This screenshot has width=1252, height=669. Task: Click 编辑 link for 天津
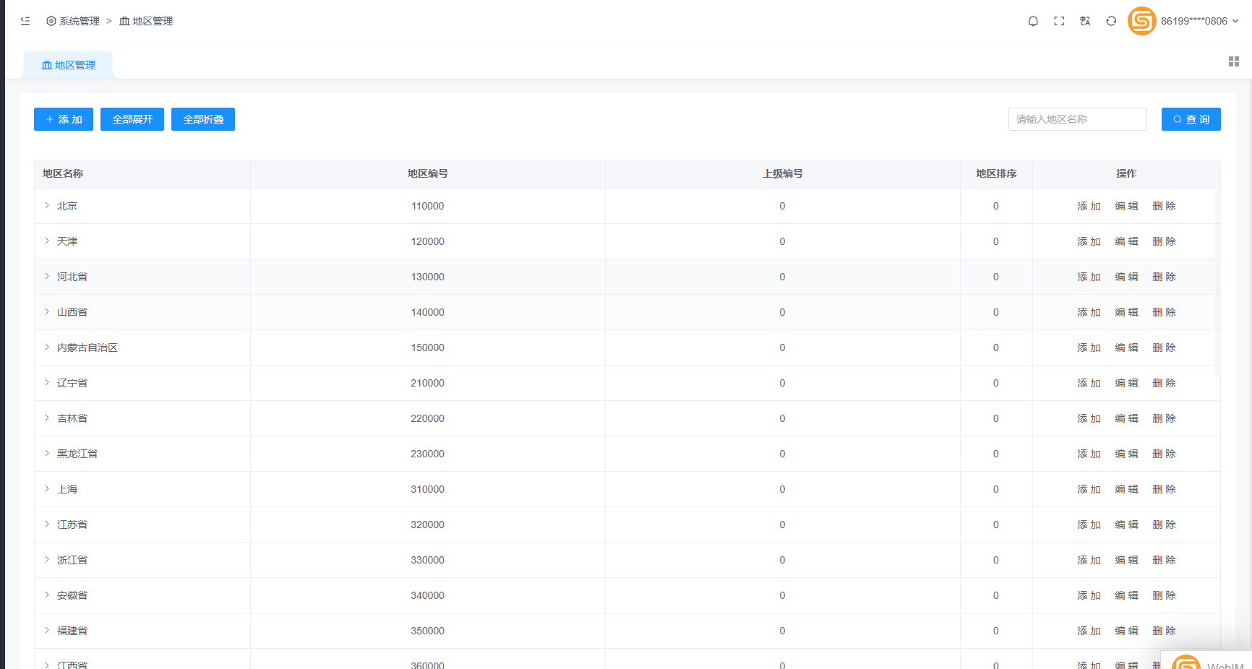tap(1126, 241)
